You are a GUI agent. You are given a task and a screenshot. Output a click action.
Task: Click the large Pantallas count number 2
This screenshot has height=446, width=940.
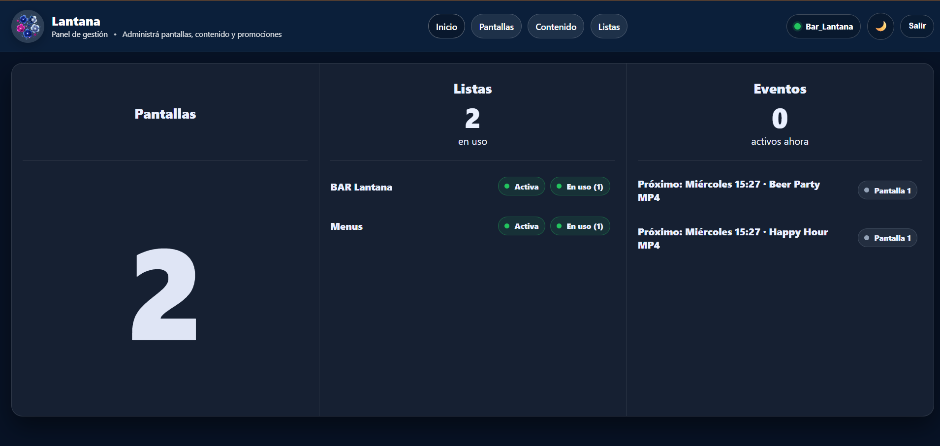pyautogui.click(x=164, y=294)
